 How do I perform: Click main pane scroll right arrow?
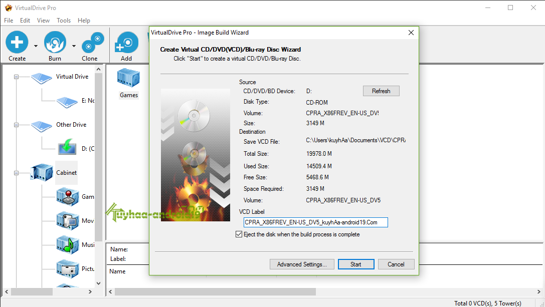(x=539, y=291)
